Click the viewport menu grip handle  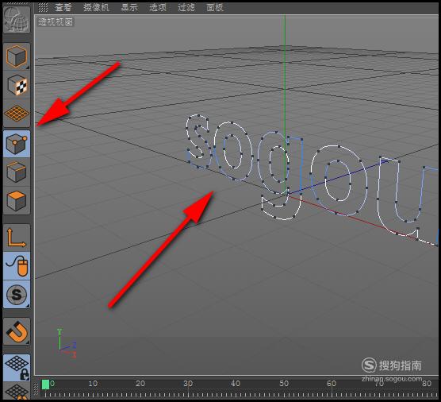pyautogui.click(x=43, y=8)
